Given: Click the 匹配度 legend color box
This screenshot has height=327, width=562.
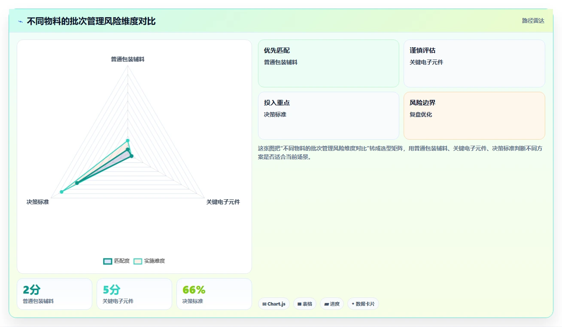Looking at the screenshot, I should coord(107,261).
